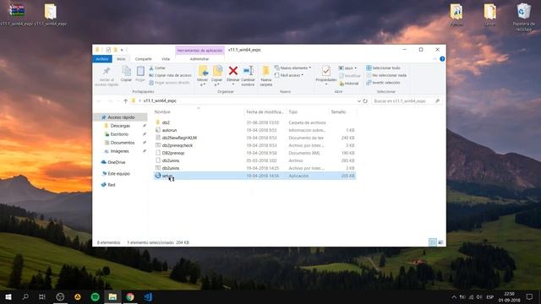
Task: Select OneDrive in the navigation pane
Action: pos(113,162)
